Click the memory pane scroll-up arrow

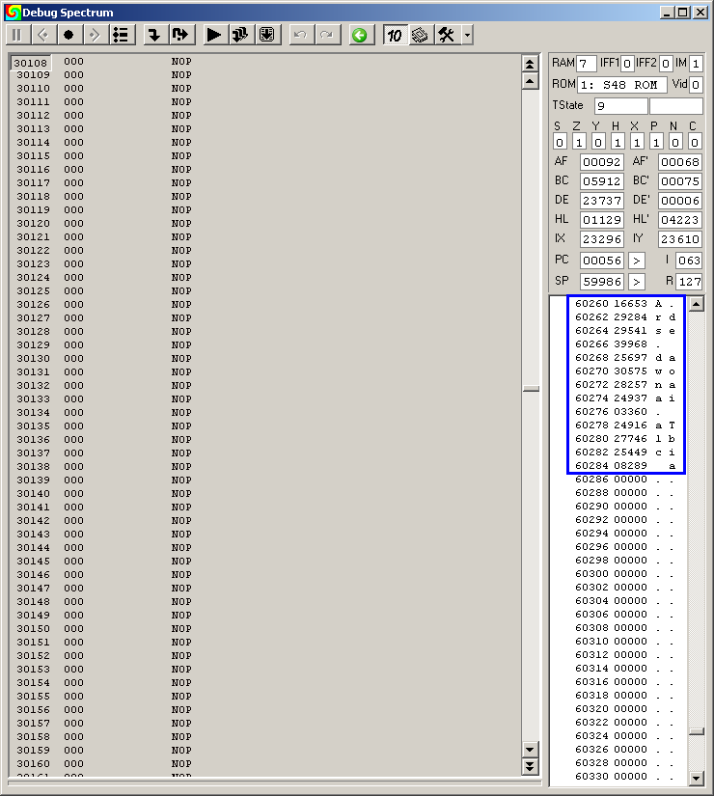(697, 304)
